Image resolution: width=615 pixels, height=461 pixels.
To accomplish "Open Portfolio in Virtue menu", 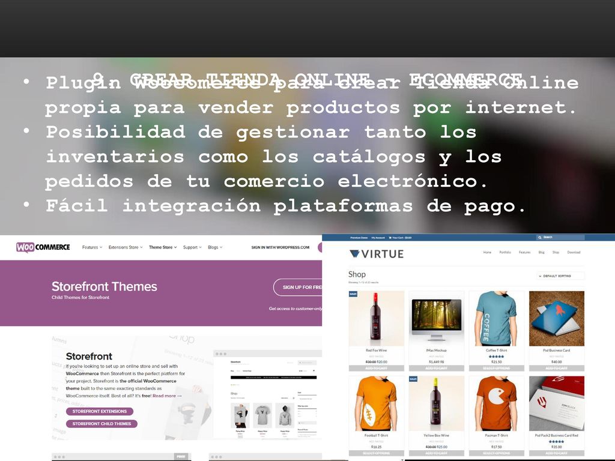I will point(505,253).
